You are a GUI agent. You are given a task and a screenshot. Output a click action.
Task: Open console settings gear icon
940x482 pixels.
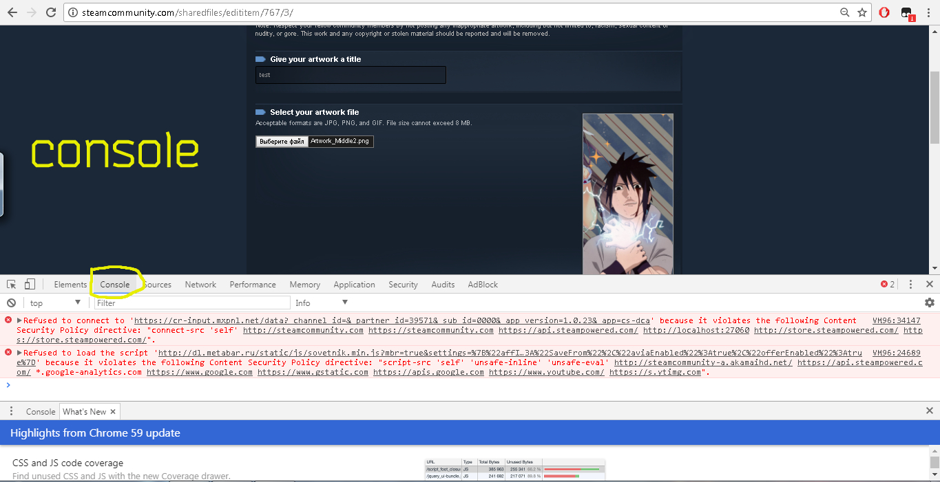(x=930, y=303)
